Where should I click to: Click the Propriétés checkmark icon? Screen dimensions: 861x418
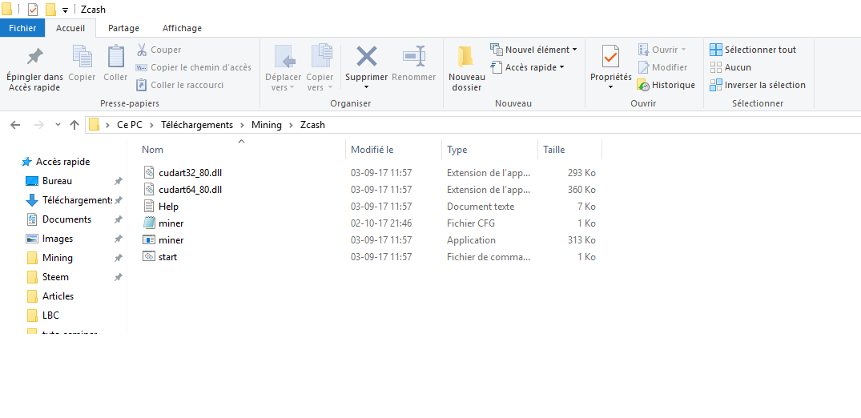610,56
